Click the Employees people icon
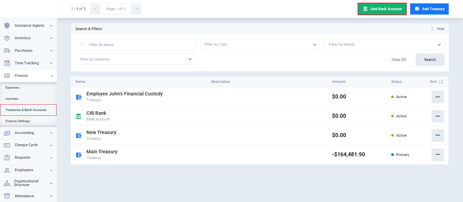Screen dimensions: 463x202 [x=7, y=170]
